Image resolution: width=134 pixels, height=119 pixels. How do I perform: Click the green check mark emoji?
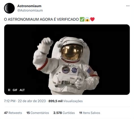tap(82, 19)
